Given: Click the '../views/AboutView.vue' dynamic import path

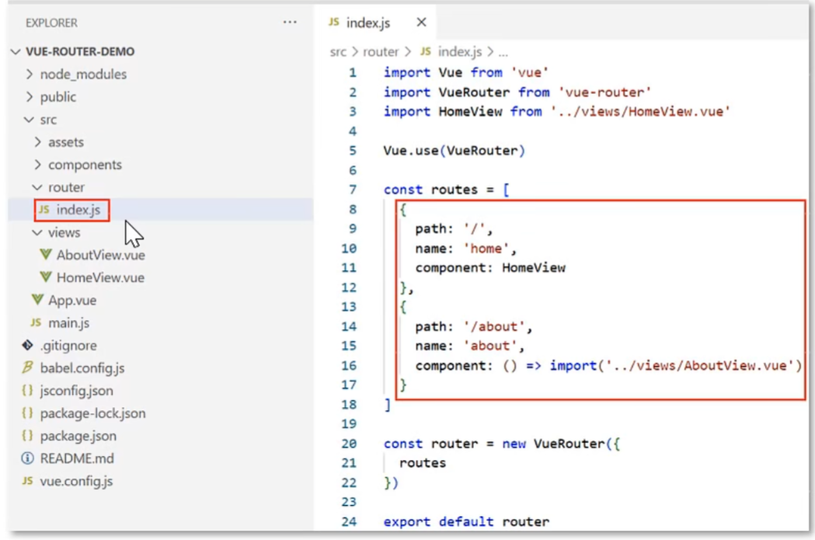Looking at the screenshot, I should click(699, 366).
